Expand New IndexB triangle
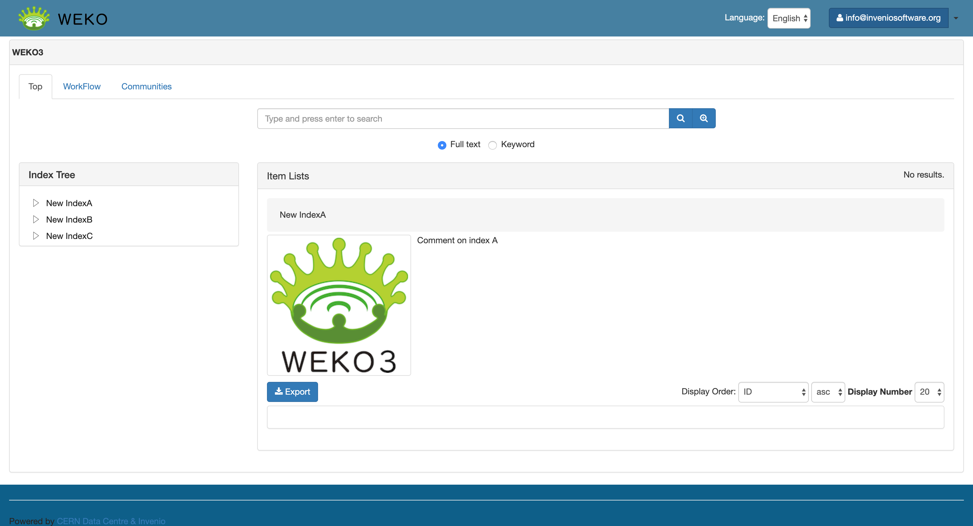Image resolution: width=973 pixels, height=526 pixels. tap(36, 220)
